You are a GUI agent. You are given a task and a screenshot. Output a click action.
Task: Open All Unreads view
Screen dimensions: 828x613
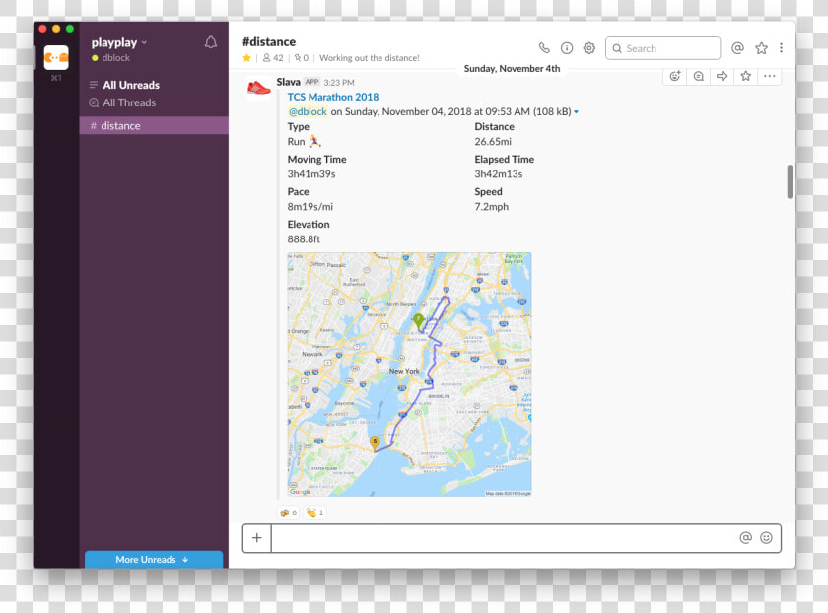(x=131, y=85)
